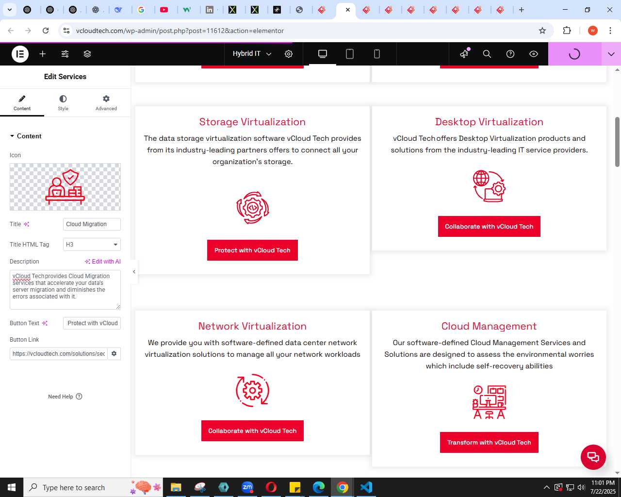Click the address bar URL
Viewport: 621px width, 497px height.
pos(180,31)
